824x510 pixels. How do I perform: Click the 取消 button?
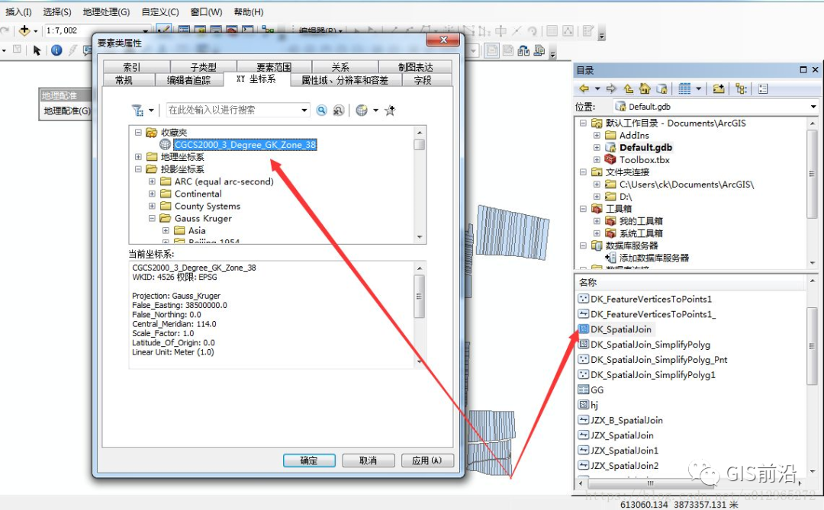point(368,460)
